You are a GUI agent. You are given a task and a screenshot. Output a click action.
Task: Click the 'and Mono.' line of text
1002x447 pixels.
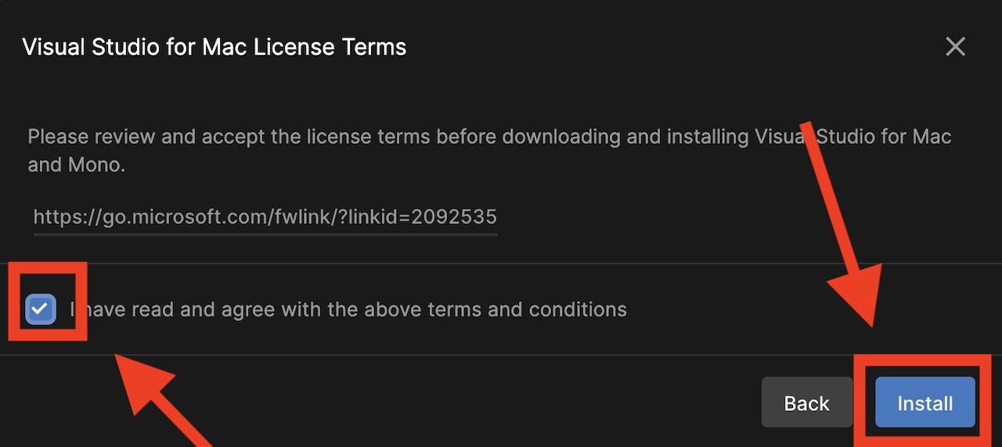point(77,165)
